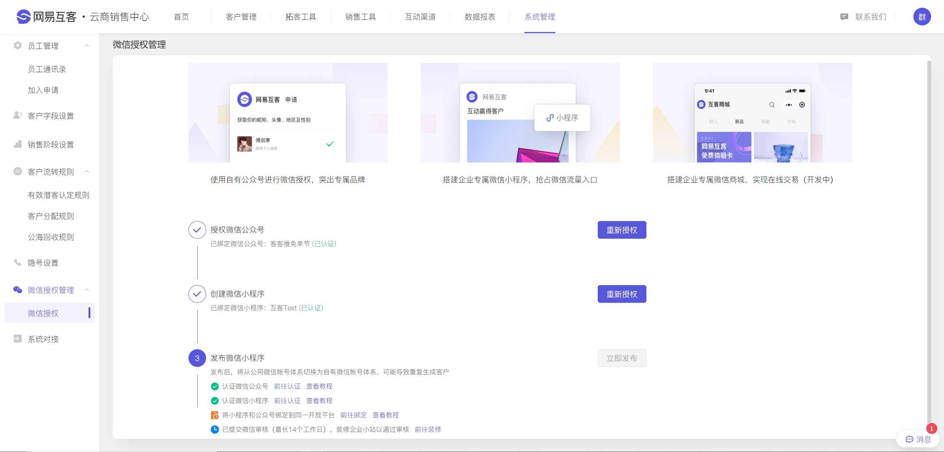Click the 互客商城 illustration thumbnail

(752, 113)
